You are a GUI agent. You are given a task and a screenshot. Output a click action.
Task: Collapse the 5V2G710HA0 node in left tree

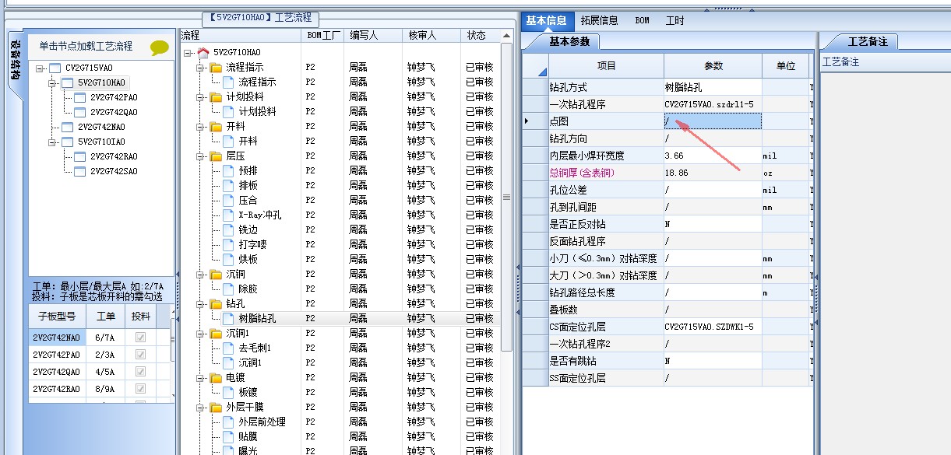pyautogui.click(x=52, y=82)
